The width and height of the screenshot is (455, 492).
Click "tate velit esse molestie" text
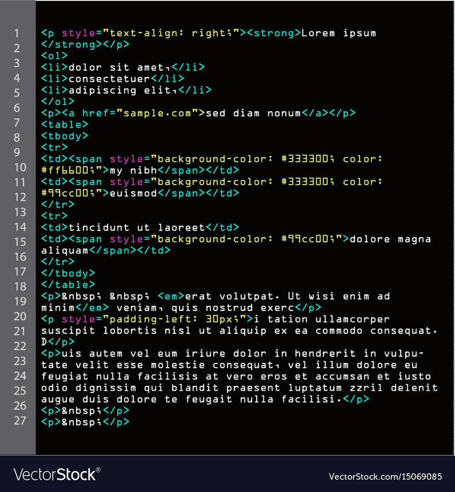123,365
